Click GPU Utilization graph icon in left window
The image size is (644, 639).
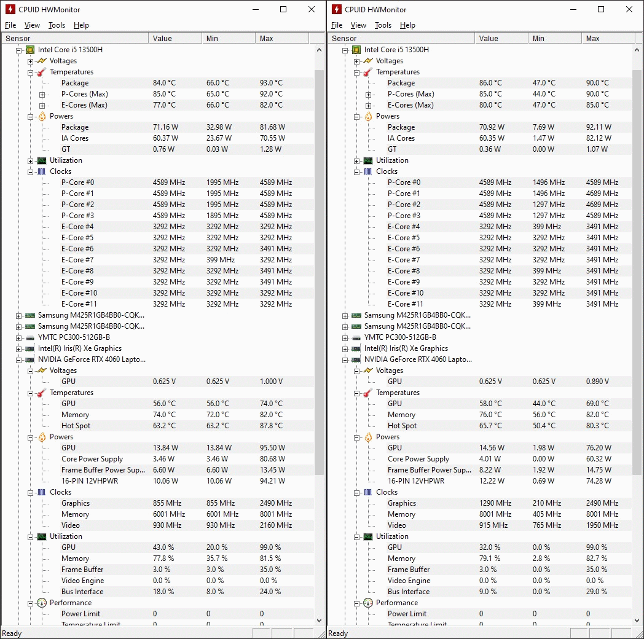pos(42,537)
